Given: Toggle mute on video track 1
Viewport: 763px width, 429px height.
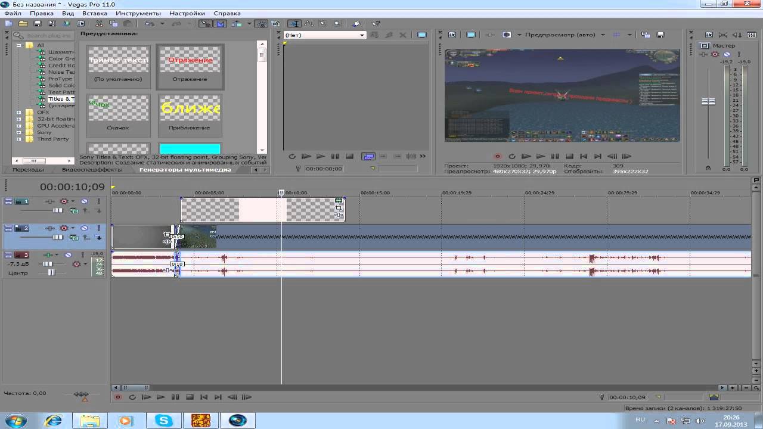Looking at the screenshot, I should (x=85, y=201).
